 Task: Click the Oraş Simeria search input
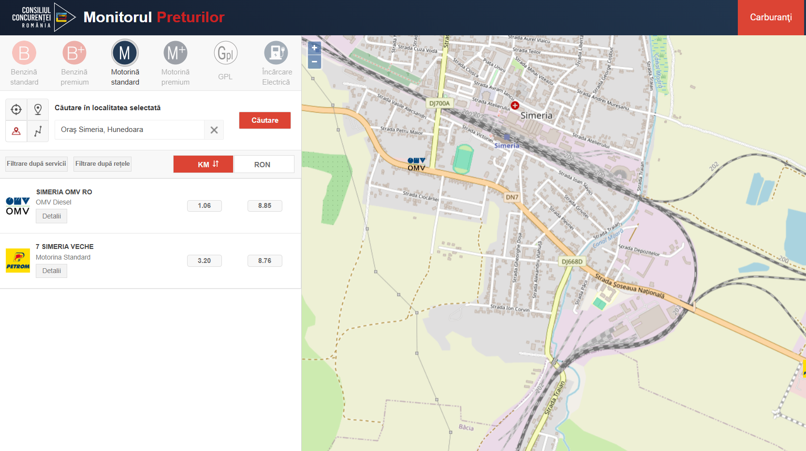click(x=129, y=130)
